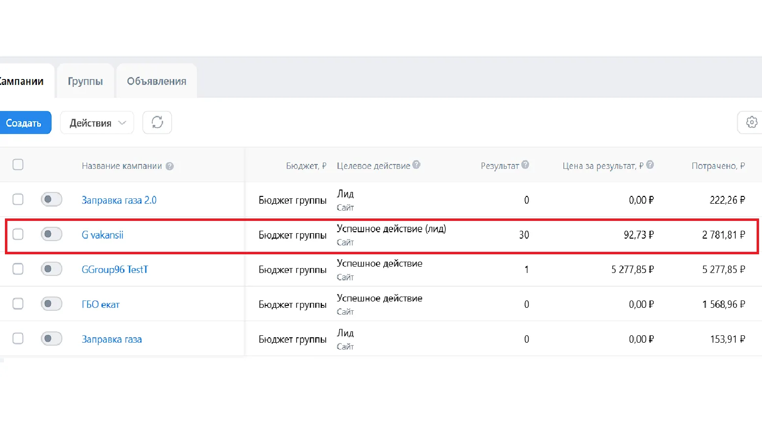This screenshot has width=762, height=434.
Task: Click help icon beside Цена за результат
Action: coord(650,165)
